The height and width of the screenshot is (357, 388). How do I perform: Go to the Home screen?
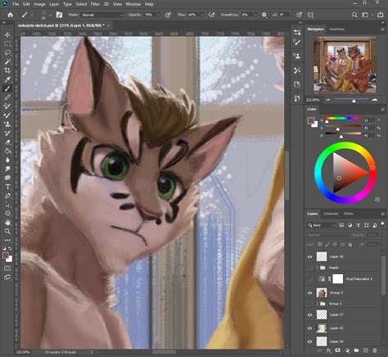(11, 15)
